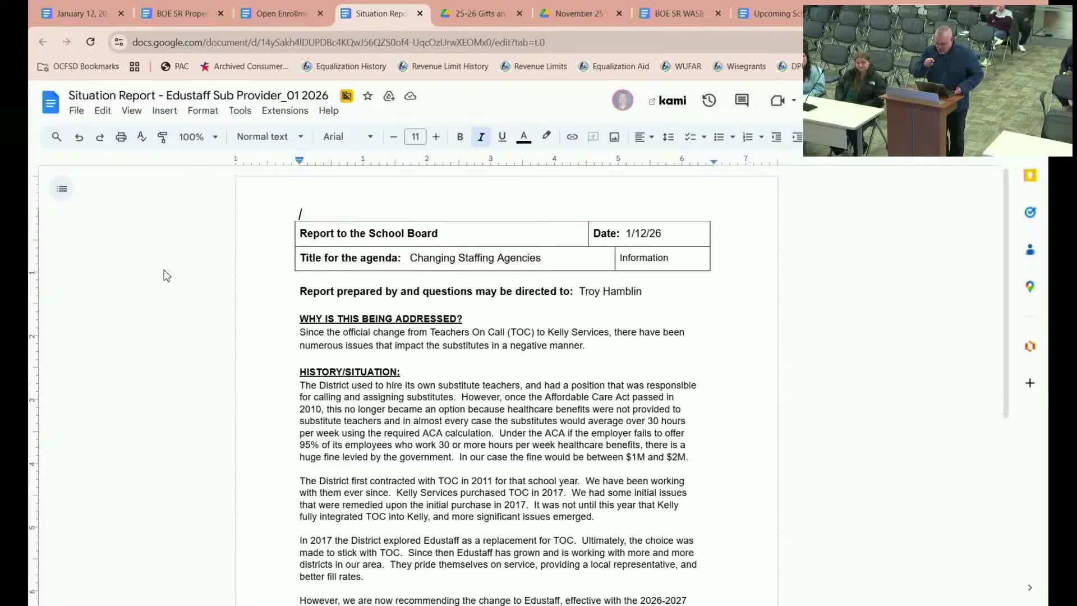The height and width of the screenshot is (606, 1077).
Task: Open the text color picker
Action: (x=523, y=137)
